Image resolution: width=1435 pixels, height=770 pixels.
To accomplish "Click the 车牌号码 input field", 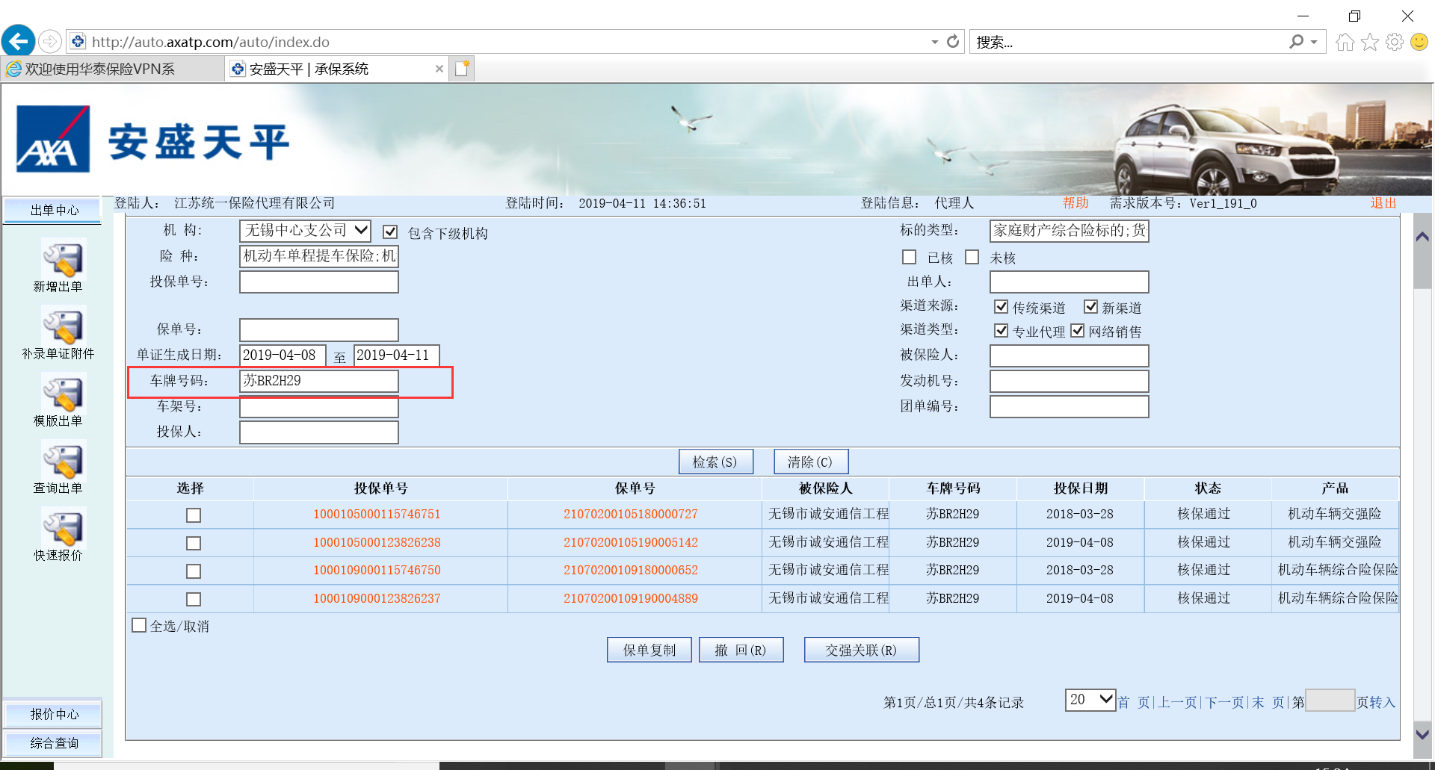I will pyautogui.click(x=318, y=381).
